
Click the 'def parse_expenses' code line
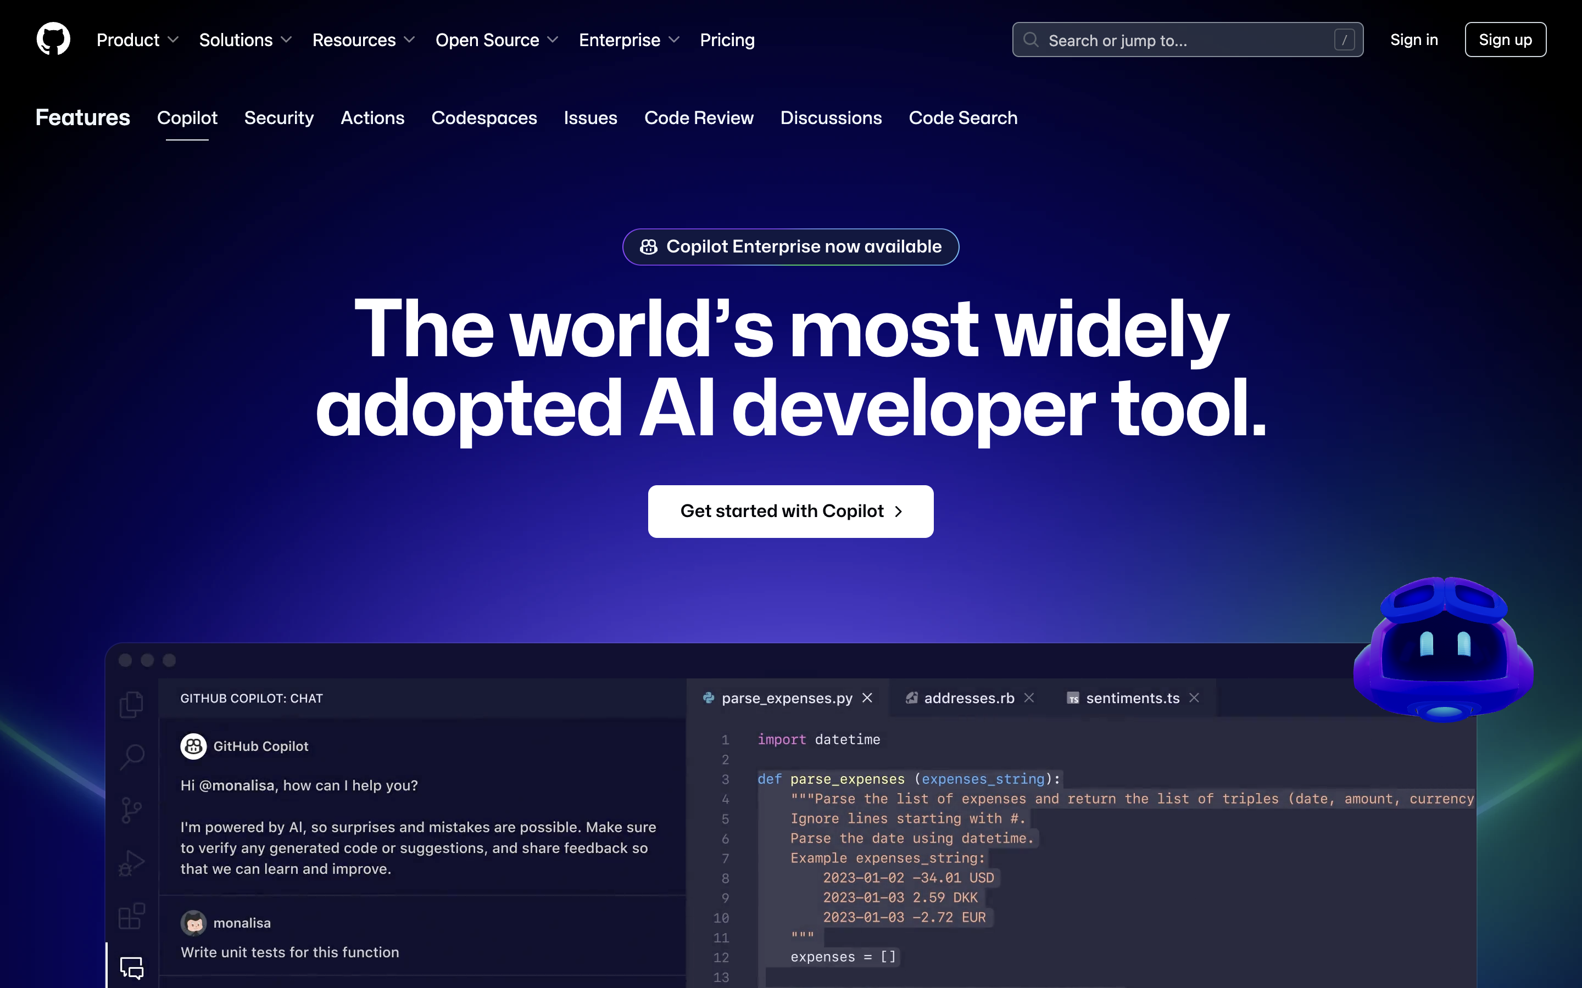(909, 779)
